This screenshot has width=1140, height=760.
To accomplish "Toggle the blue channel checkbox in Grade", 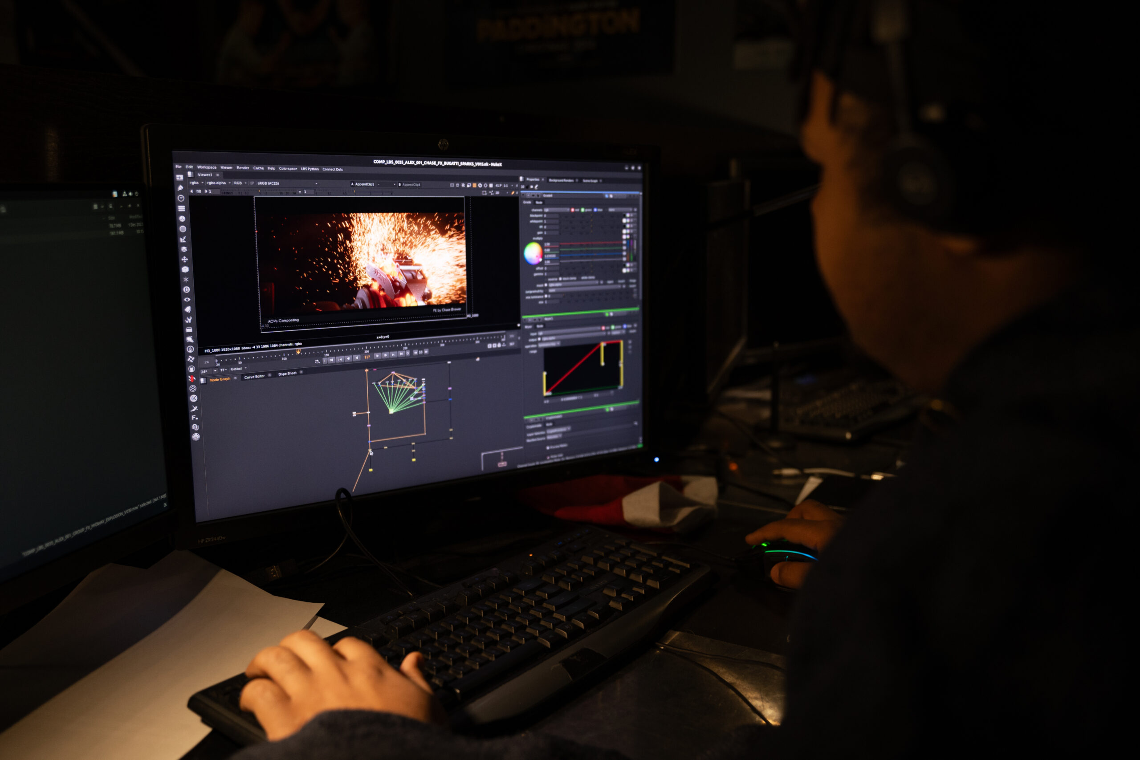I will [x=595, y=210].
